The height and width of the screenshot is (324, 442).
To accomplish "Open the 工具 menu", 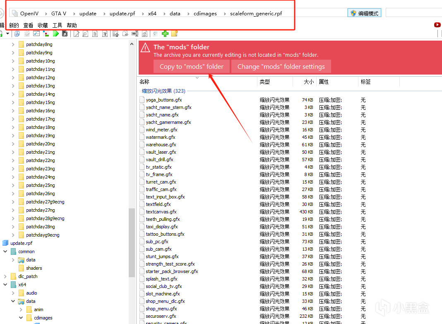I will (x=57, y=25).
